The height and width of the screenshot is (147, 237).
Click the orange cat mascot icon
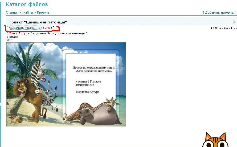click(215, 140)
